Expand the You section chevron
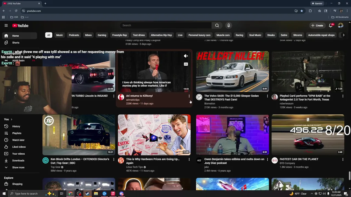The image size is (351, 197). coord(12,119)
